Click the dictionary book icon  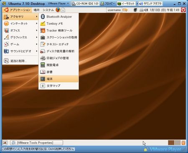pos(43,72)
